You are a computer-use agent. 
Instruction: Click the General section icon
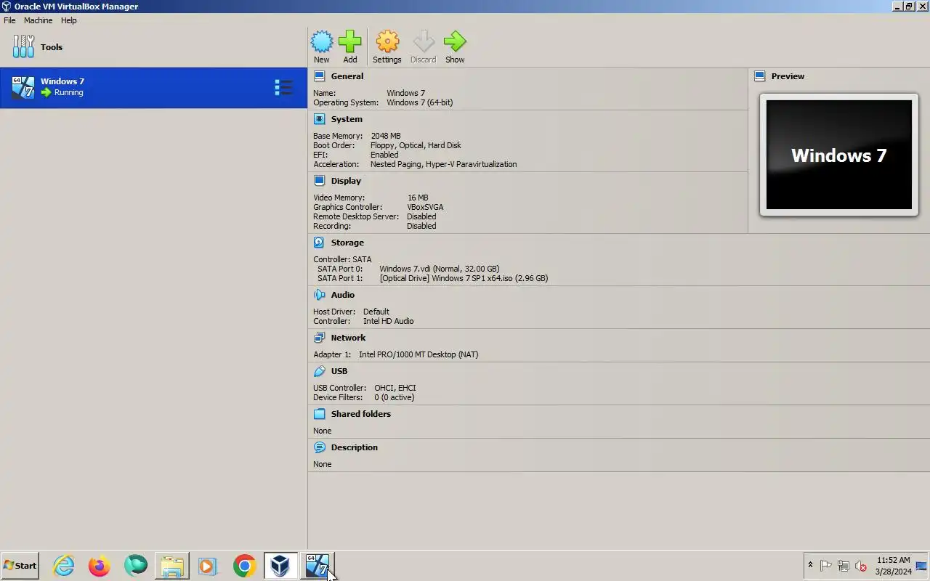point(319,76)
